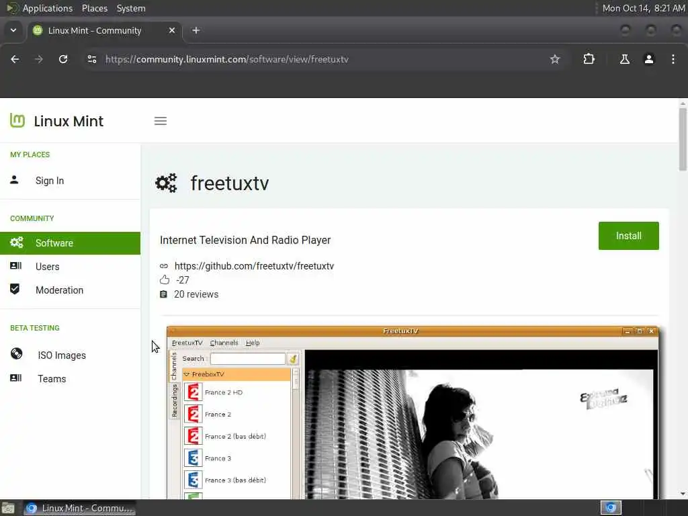
Task: Open the Applications menu in top panel
Action: tap(48, 8)
